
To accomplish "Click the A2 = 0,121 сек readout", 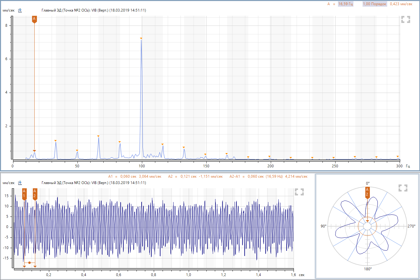I will click(182, 176).
